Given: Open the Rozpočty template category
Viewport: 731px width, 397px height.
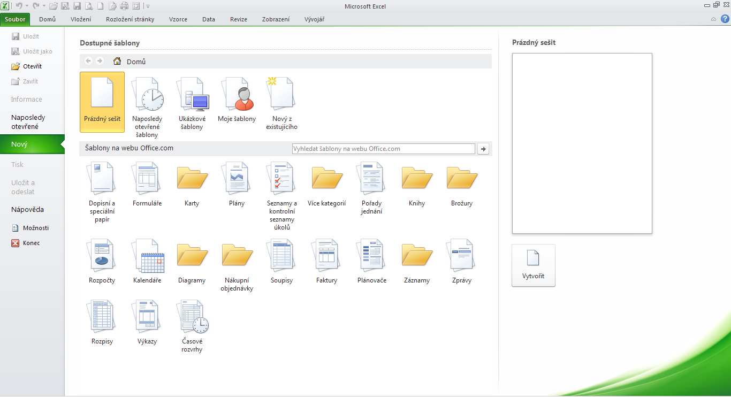Looking at the screenshot, I should (102, 262).
